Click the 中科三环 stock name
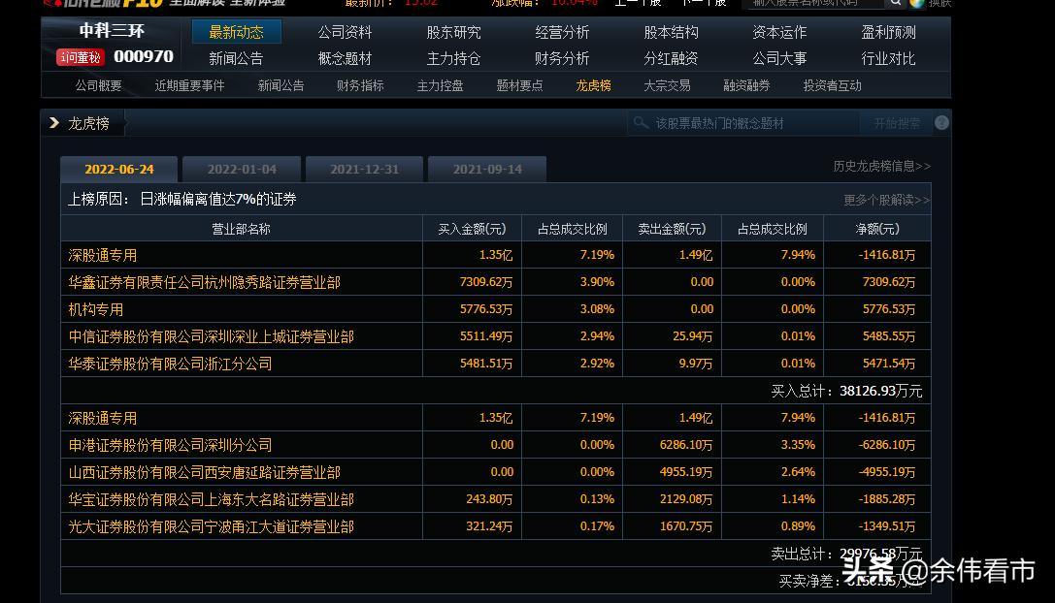 click(x=112, y=31)
